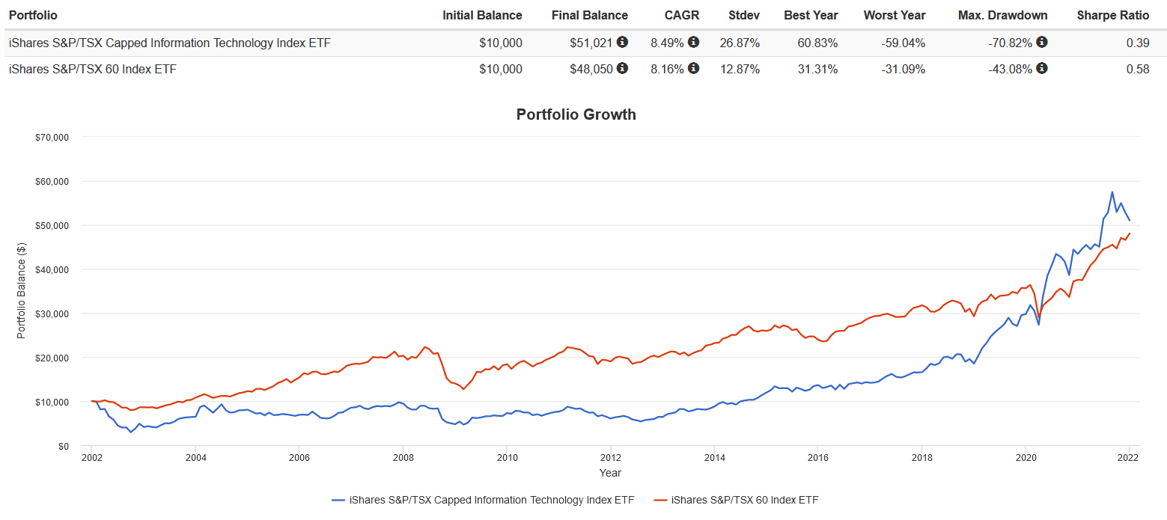Select the Final Balance column header
Viewport: 1167px width, 520px height.
589,15
